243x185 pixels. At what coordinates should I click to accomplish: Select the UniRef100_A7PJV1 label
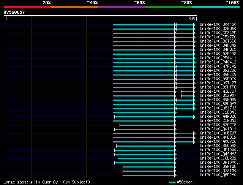(x=218, y=66)
